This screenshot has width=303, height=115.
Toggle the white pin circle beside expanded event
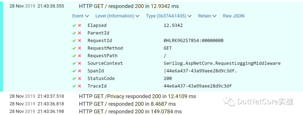(74, 6)
